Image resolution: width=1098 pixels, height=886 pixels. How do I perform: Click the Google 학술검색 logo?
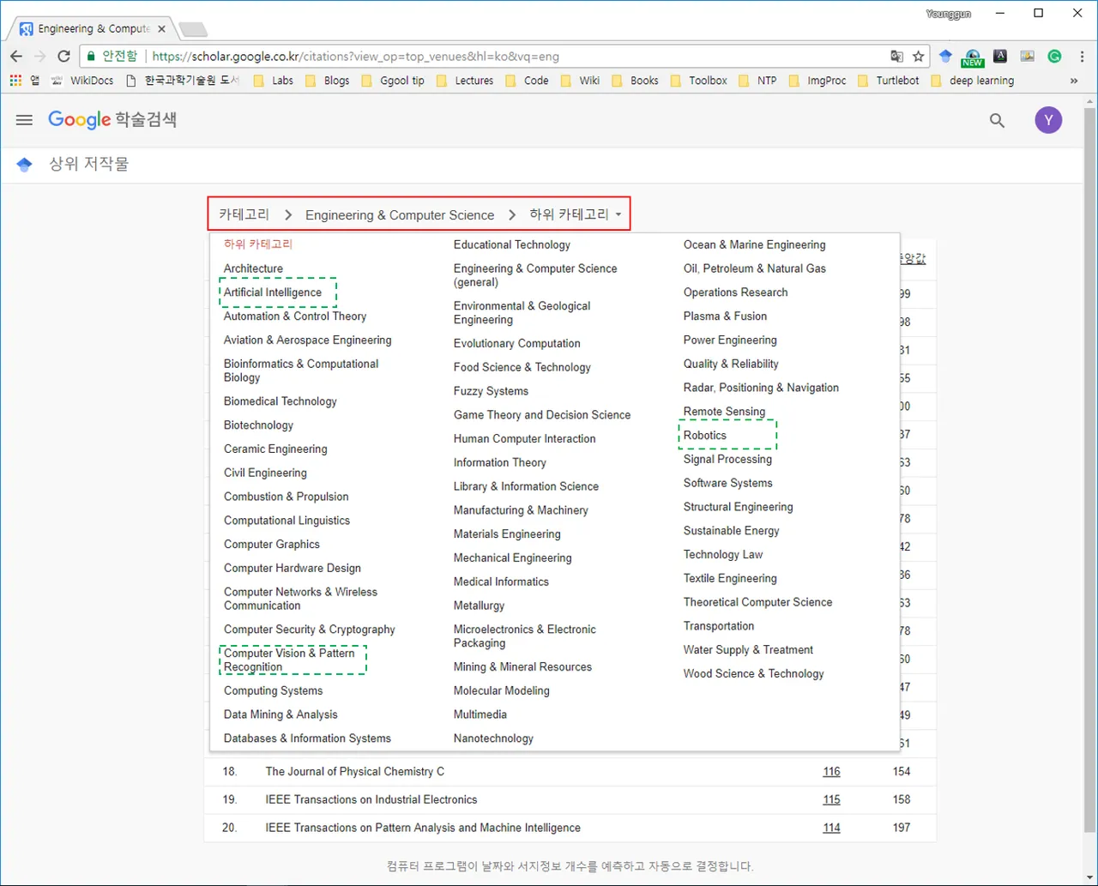point(112,119)
